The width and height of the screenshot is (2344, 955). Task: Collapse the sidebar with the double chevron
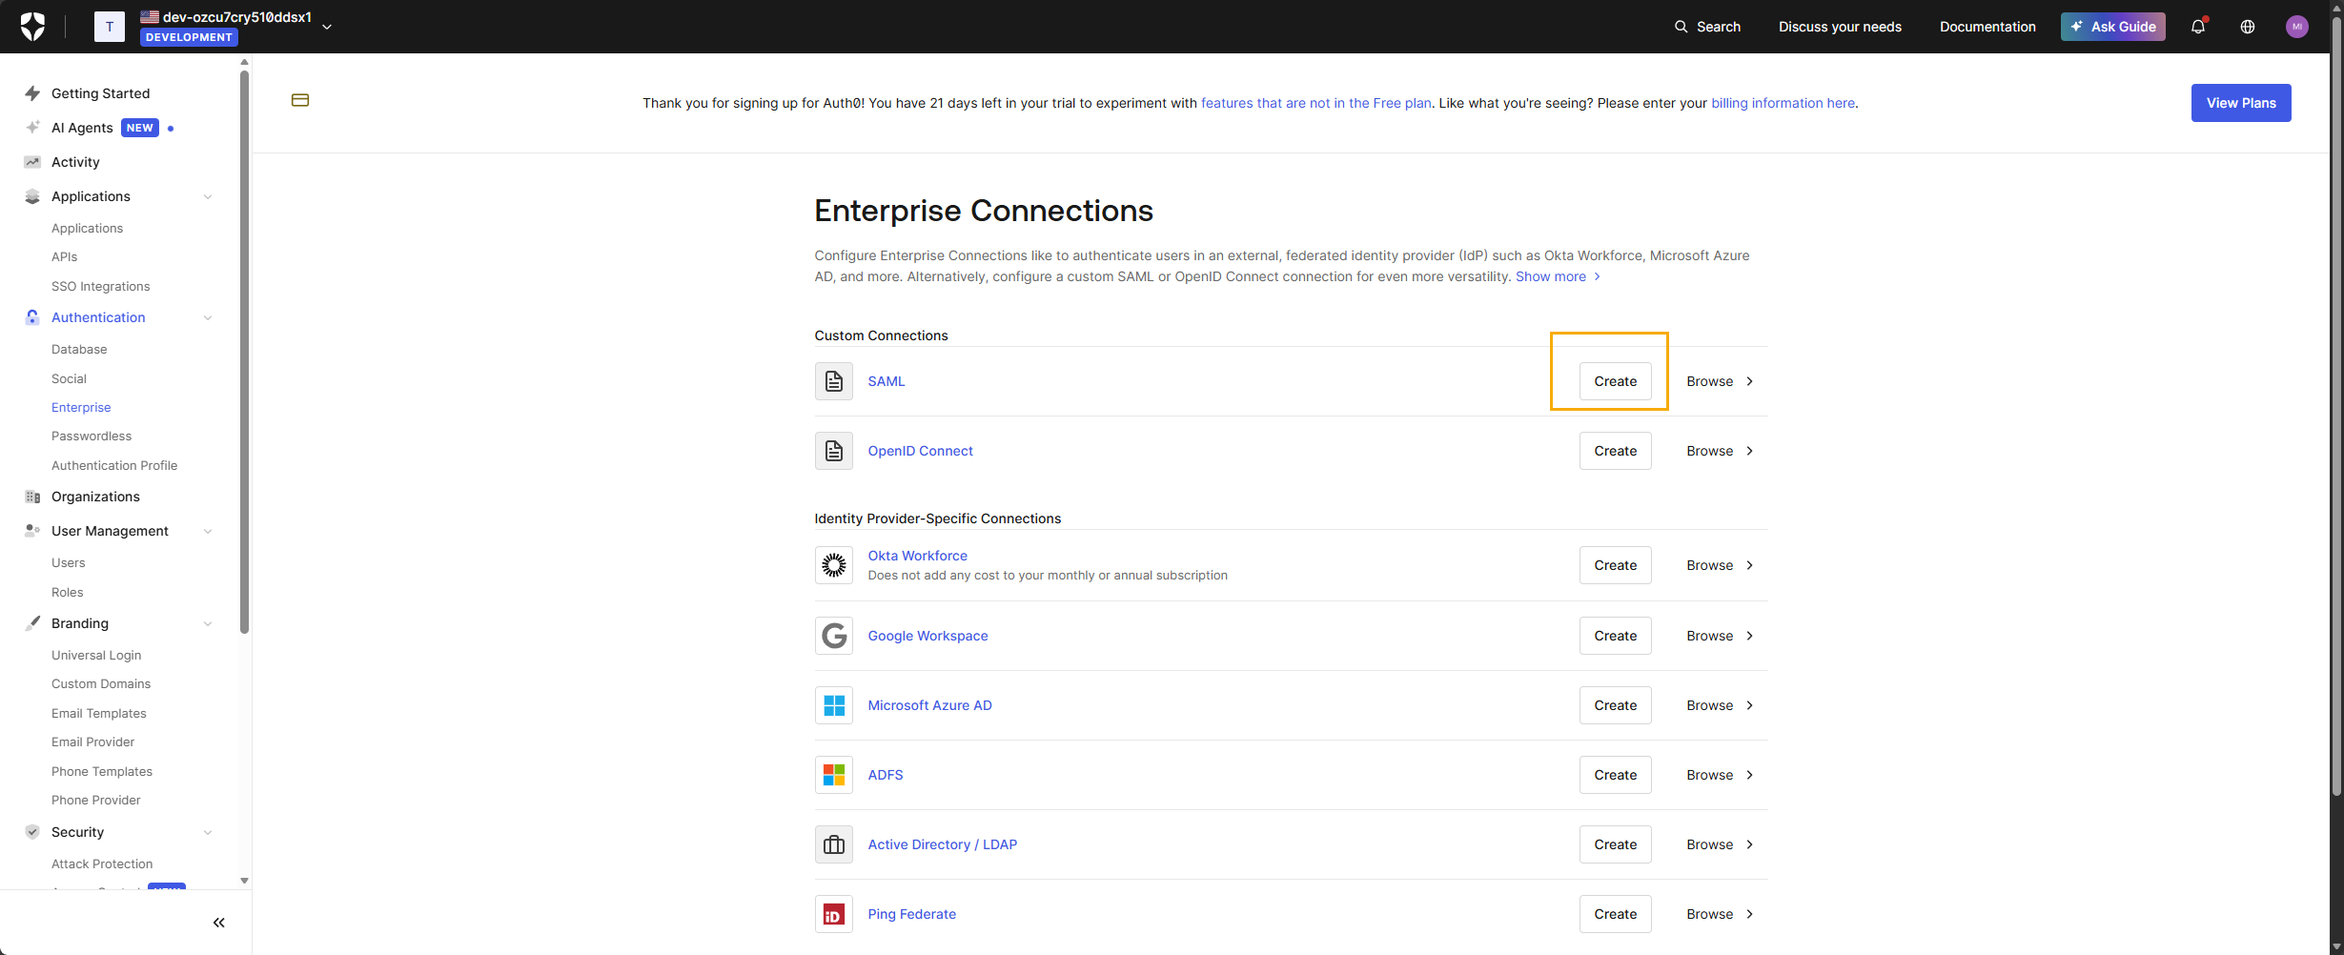click(218, 922)
